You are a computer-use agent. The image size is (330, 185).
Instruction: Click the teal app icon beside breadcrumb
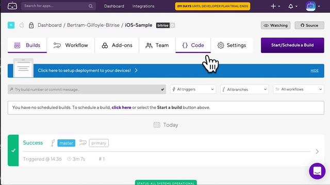tap(11, 25)
